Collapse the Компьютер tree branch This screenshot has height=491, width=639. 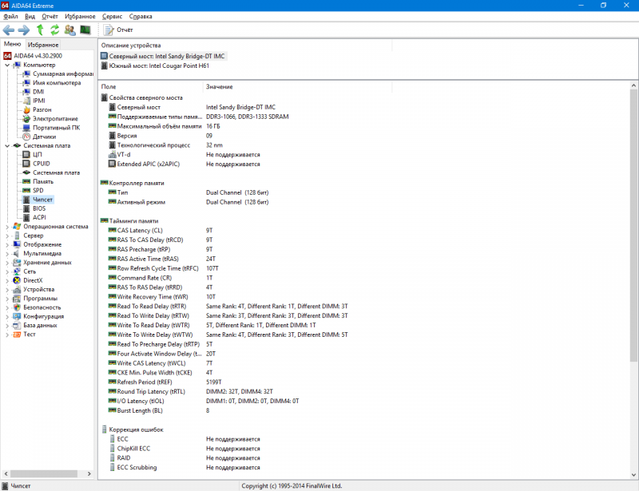[7, 65]
